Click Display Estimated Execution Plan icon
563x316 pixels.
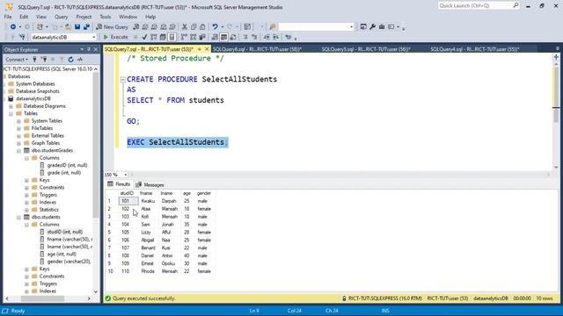point(154,37)
